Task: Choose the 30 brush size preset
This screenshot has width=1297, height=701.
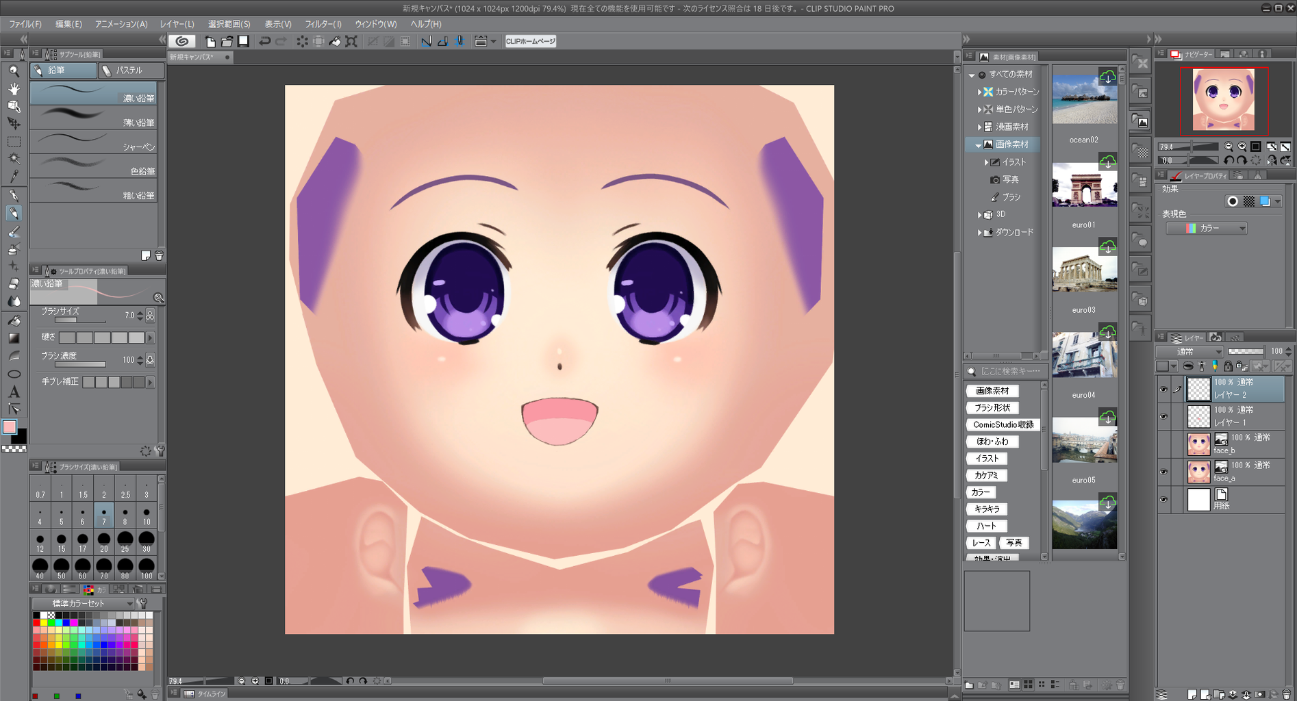Action: click(x=147, y=542)
